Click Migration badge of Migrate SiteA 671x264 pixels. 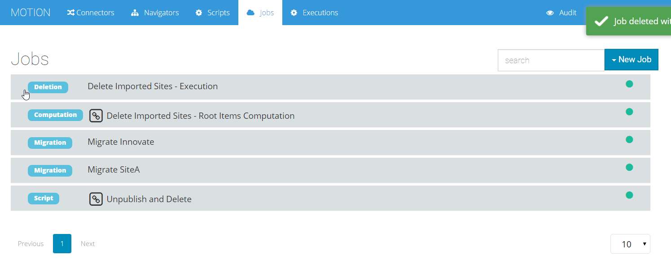coord(50,170)
